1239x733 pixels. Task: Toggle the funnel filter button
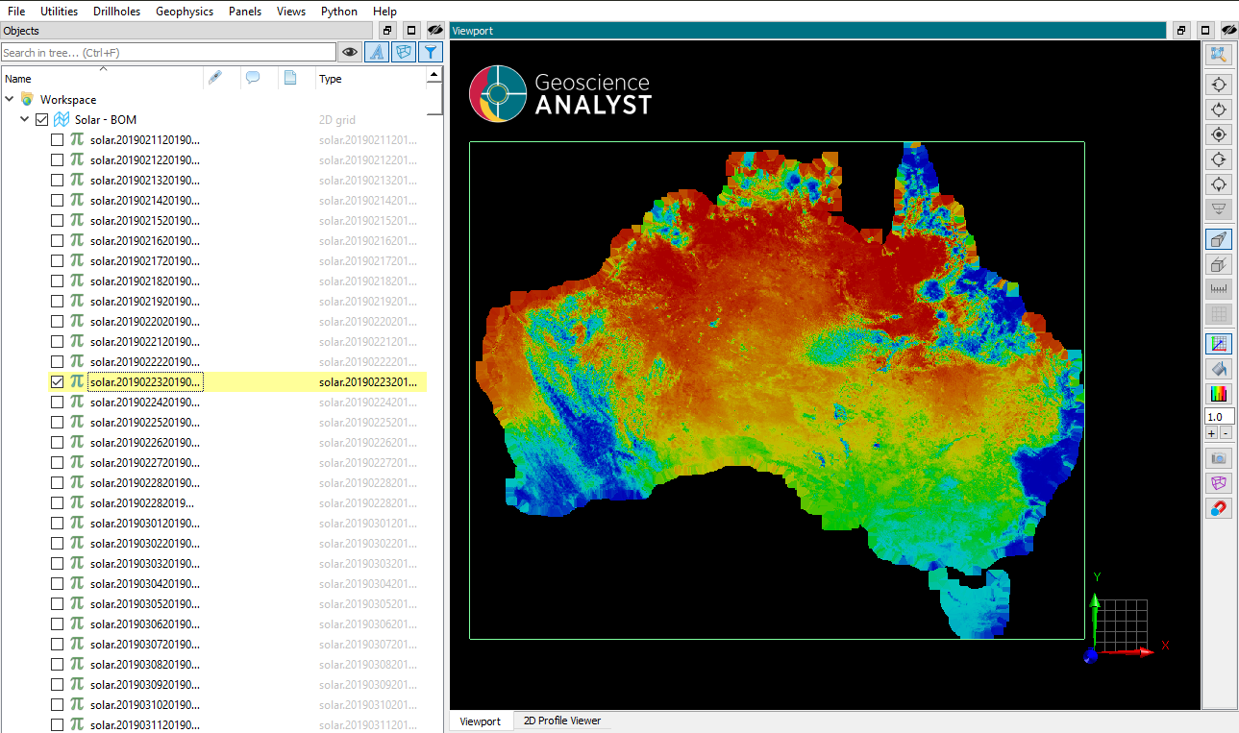(x=431, y=52)
